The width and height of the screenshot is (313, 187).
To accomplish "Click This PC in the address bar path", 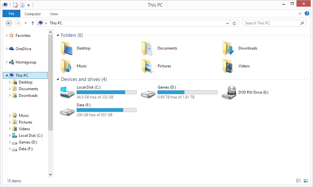I will coord(56,23).
